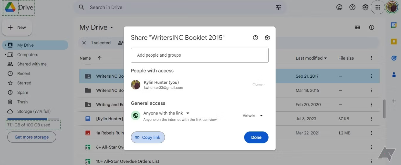Open more options for 6+ All-Star row
The height and width of the screenshot is (165, 401).
[x=372, y=147]
